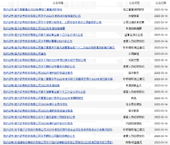
Task: Open the 2022年度独立董事述职报告 announcement link
Action: click(33, 10)
